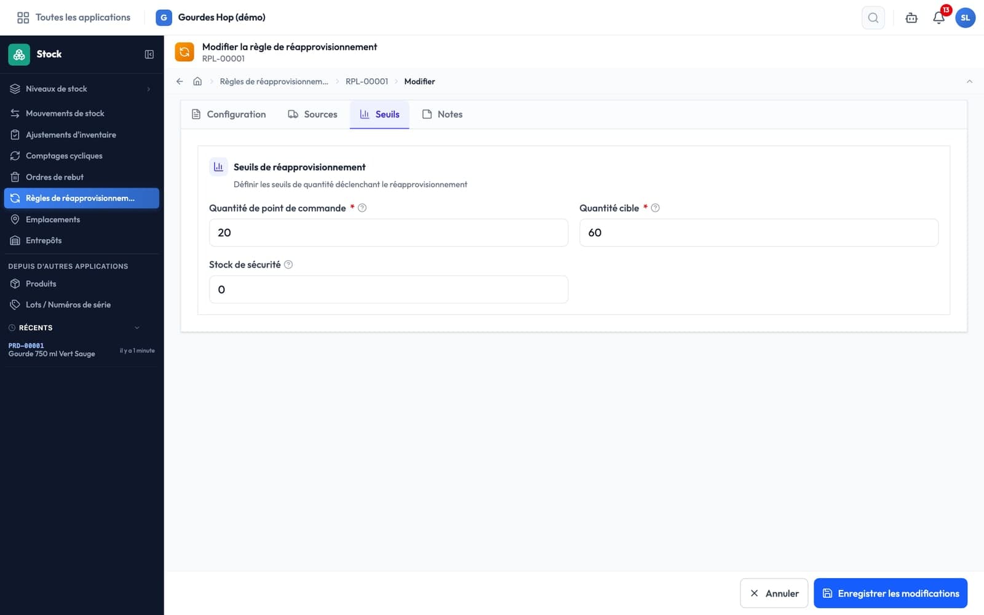984x615 pixels.
Task: Collapse the Récents section chevron
Action: click(137, 328)
